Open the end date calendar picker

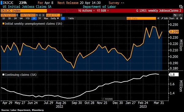point(37,15)
